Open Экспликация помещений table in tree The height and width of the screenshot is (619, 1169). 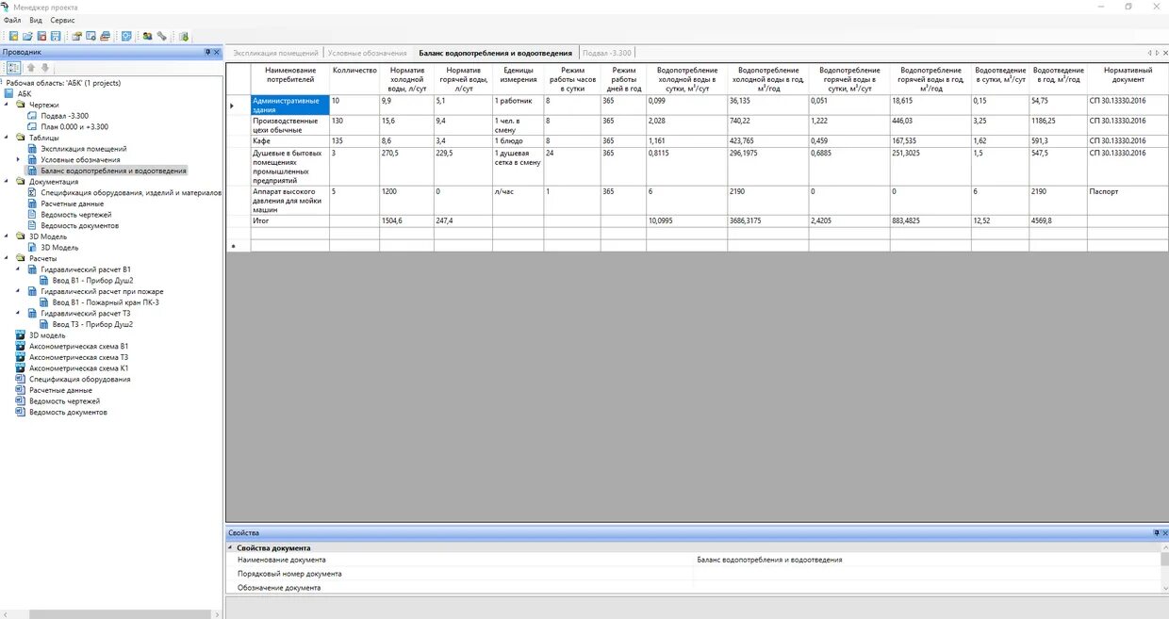point(84,149)
